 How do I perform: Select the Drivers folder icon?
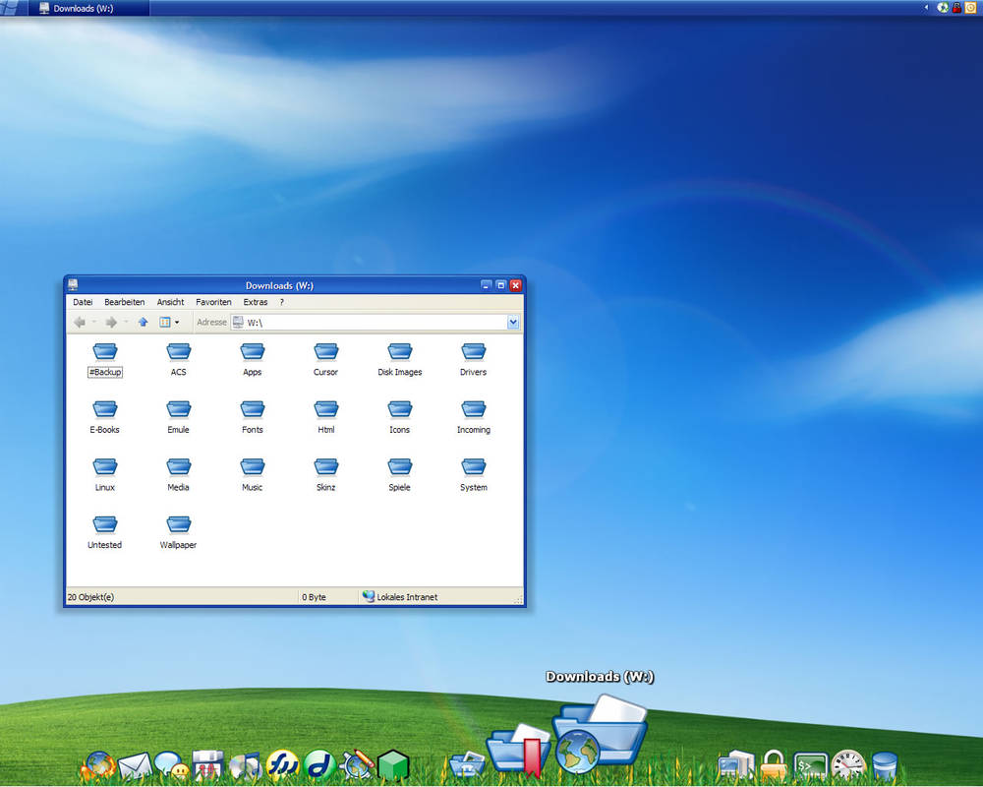(x=474, y=351)
